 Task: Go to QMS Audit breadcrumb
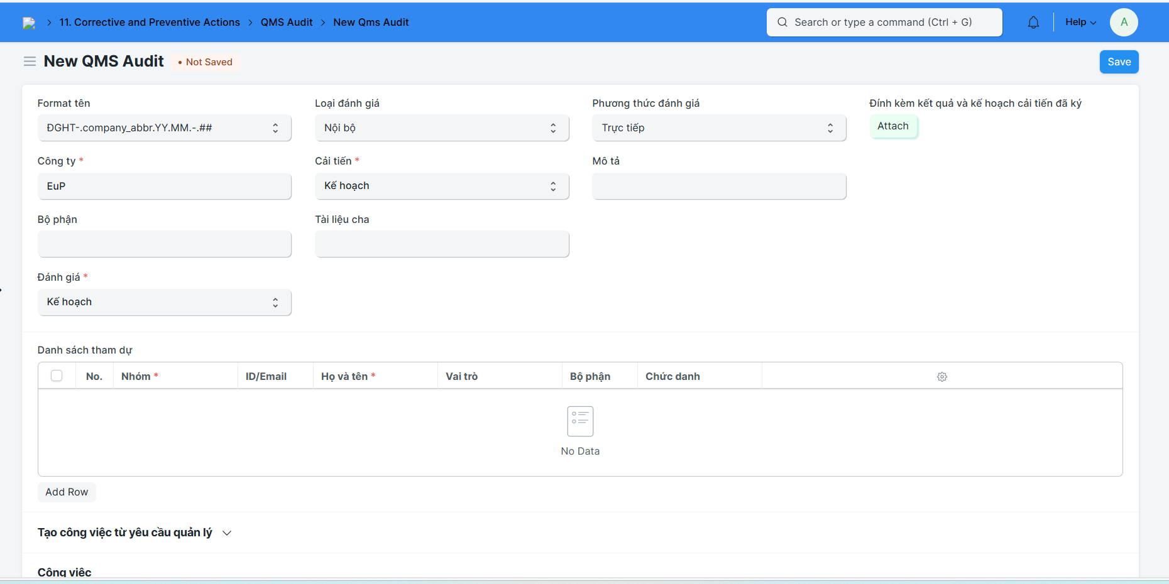point(287,23)
